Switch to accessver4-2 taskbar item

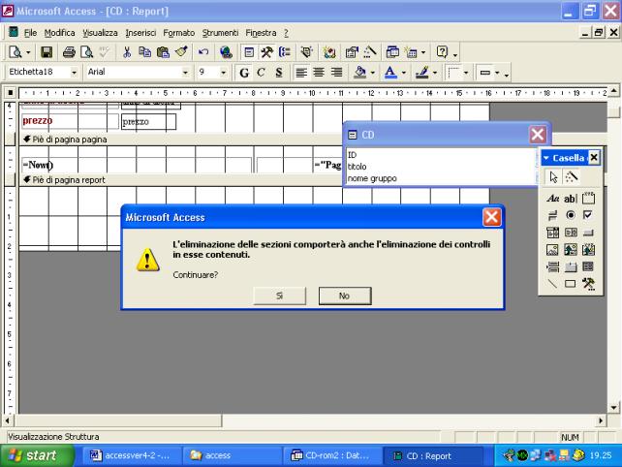pos(132,455)
